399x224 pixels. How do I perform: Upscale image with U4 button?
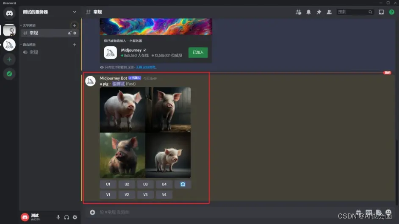[164, 184]
